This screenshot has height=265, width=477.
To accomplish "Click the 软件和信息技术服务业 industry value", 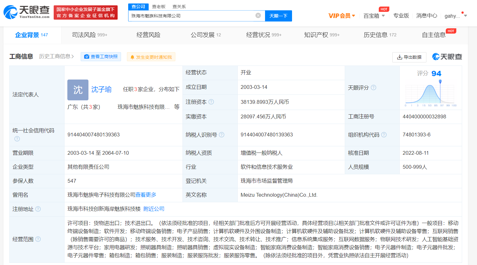I will point(267,167).
